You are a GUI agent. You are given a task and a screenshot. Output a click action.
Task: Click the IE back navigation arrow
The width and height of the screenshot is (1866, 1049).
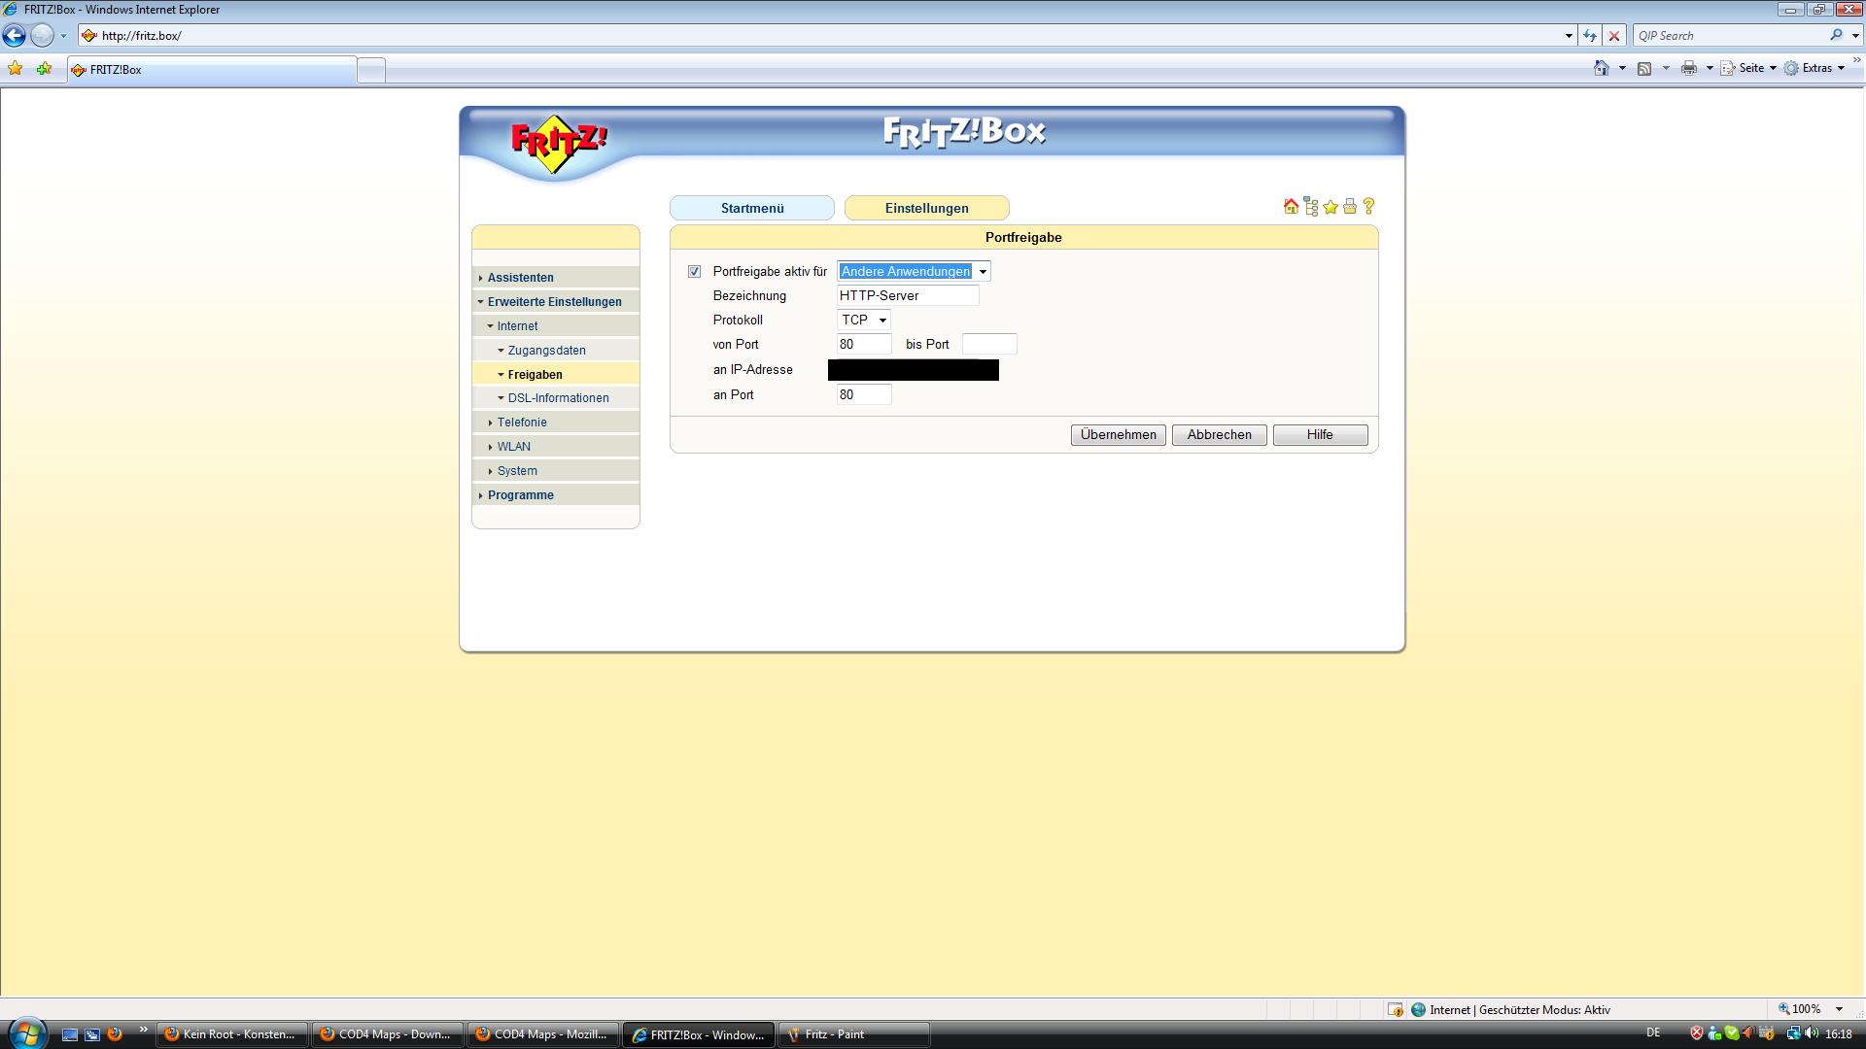click(x=15, y=36)
